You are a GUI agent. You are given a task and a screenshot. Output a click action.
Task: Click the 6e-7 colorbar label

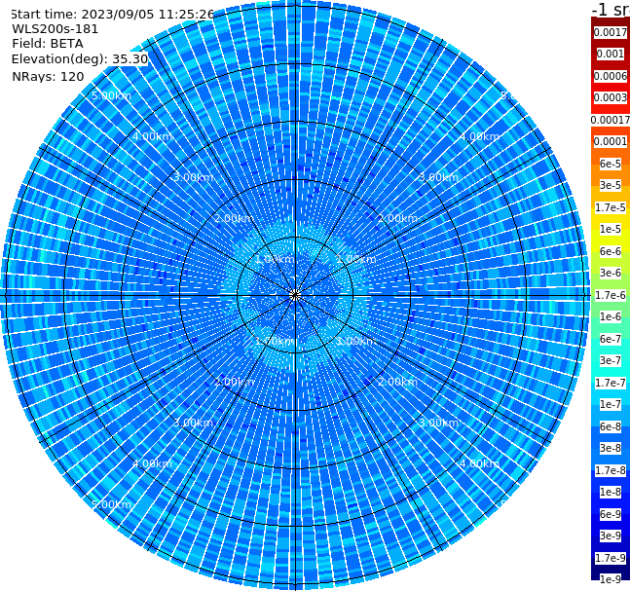(611, 339)
